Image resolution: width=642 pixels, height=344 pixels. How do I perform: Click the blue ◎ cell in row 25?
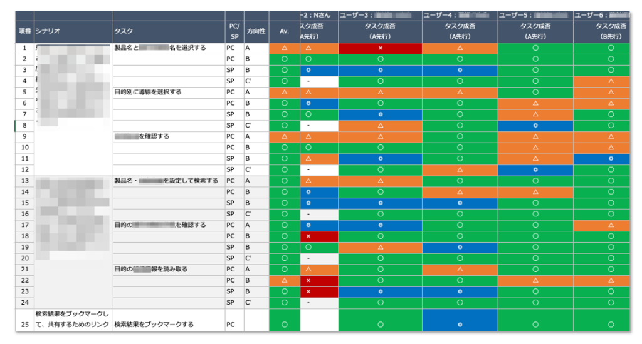coord(460,325)
